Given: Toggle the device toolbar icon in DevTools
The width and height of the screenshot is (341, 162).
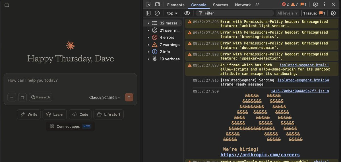Looking at the screenshot, I should pyautogui.click(x=157, y=4).
